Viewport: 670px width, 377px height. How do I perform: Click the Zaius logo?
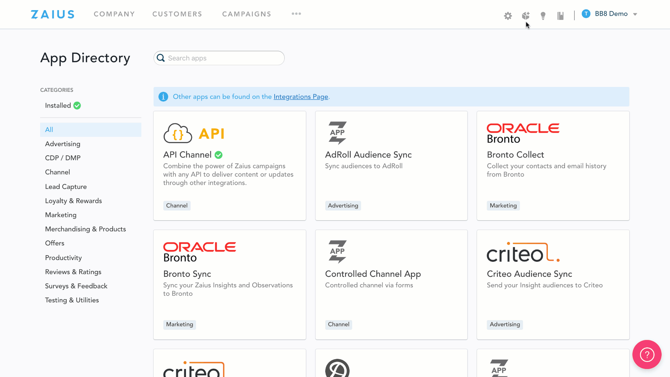tap(53, 14)
